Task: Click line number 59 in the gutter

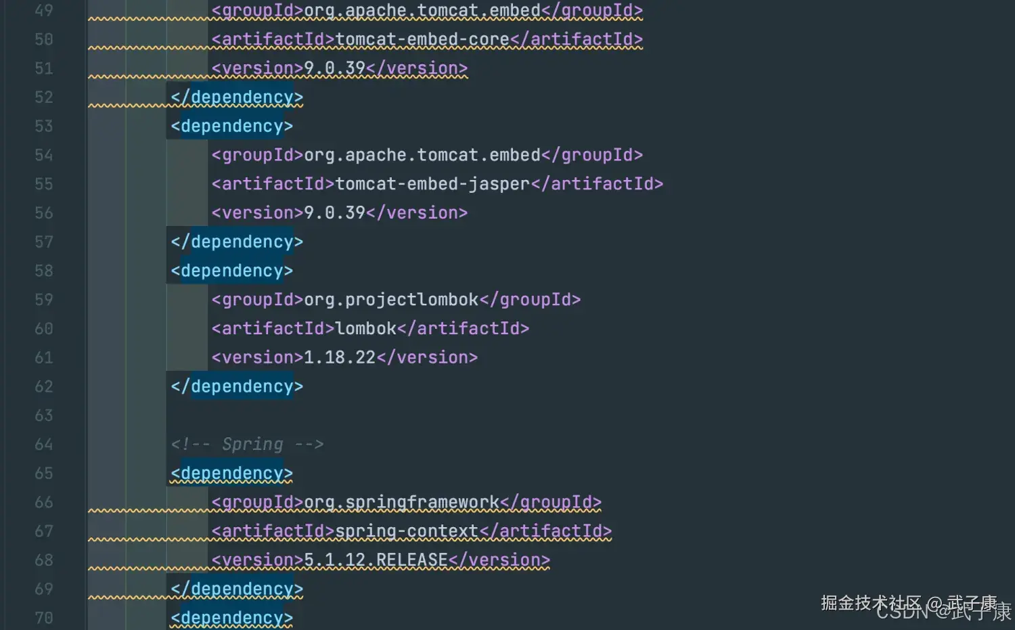Action: pyautogui.click(x=44, y=300)
